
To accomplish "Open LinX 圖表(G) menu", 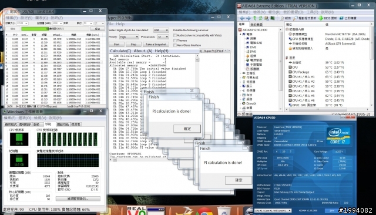I will point(42,18).
